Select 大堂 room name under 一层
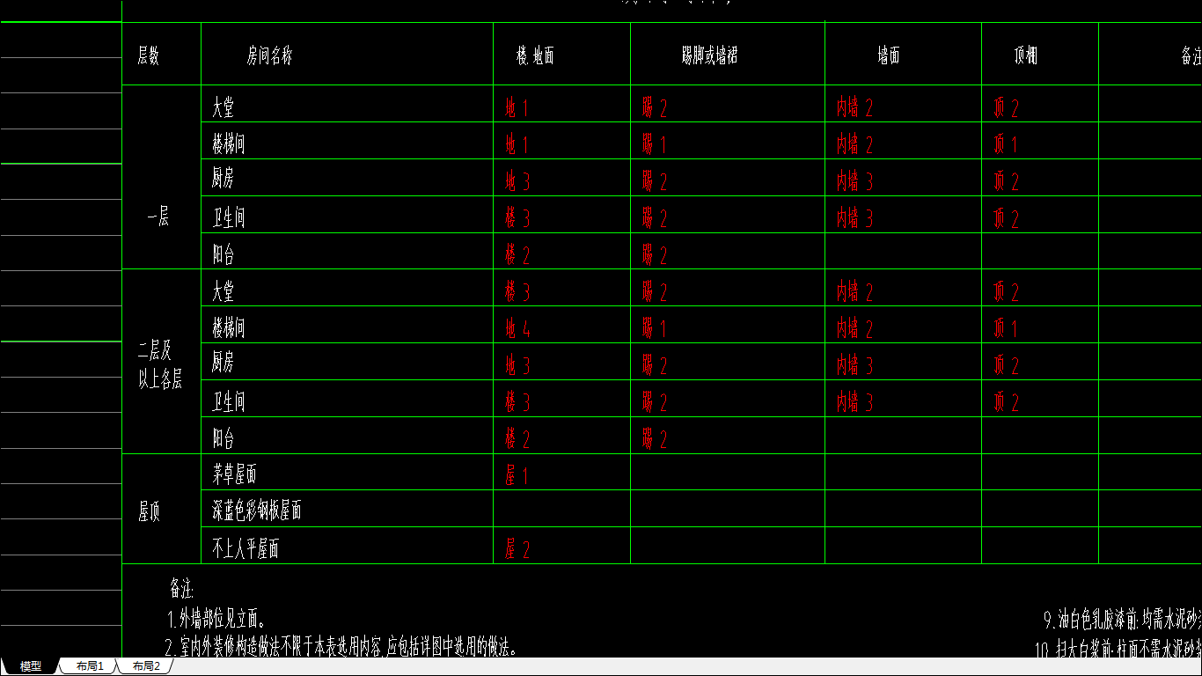 click(224, 107)
